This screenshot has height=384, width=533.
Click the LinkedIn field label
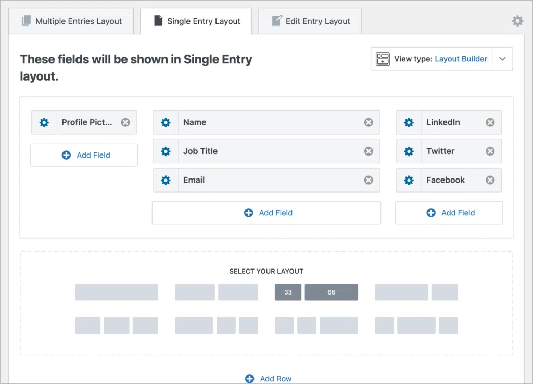(x=443, y=122)
